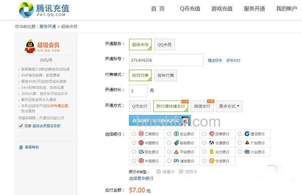Image resolution: width=302 pixels, height=195 pixels.
Task: Click the 兴业银行 logo
Action: (x=247, y=152)
